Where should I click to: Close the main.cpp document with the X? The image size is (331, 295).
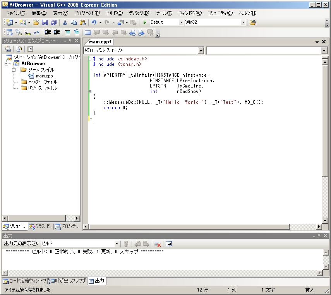324,41
